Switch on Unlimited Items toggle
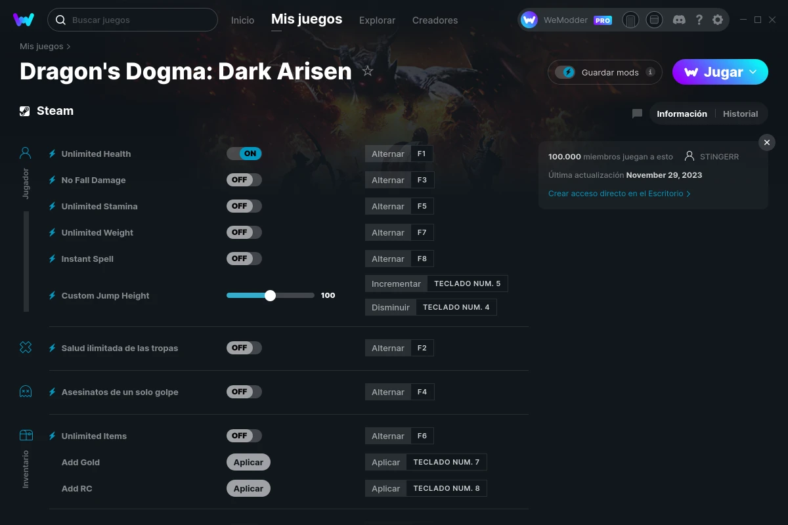Screen dimensions: 788x525 [244, 436]
